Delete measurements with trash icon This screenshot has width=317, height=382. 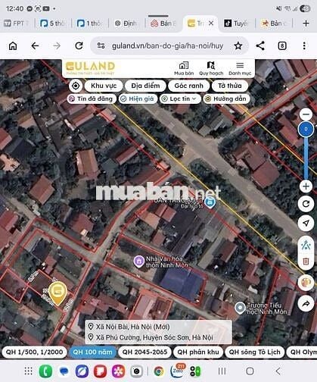306,261
